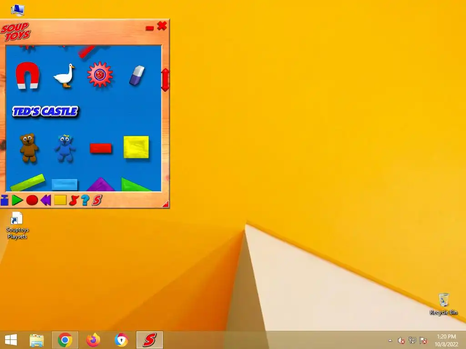Screen dimensions: 466x349
Task: Launch Firefox from the taskbar
Action: [93, 340]
